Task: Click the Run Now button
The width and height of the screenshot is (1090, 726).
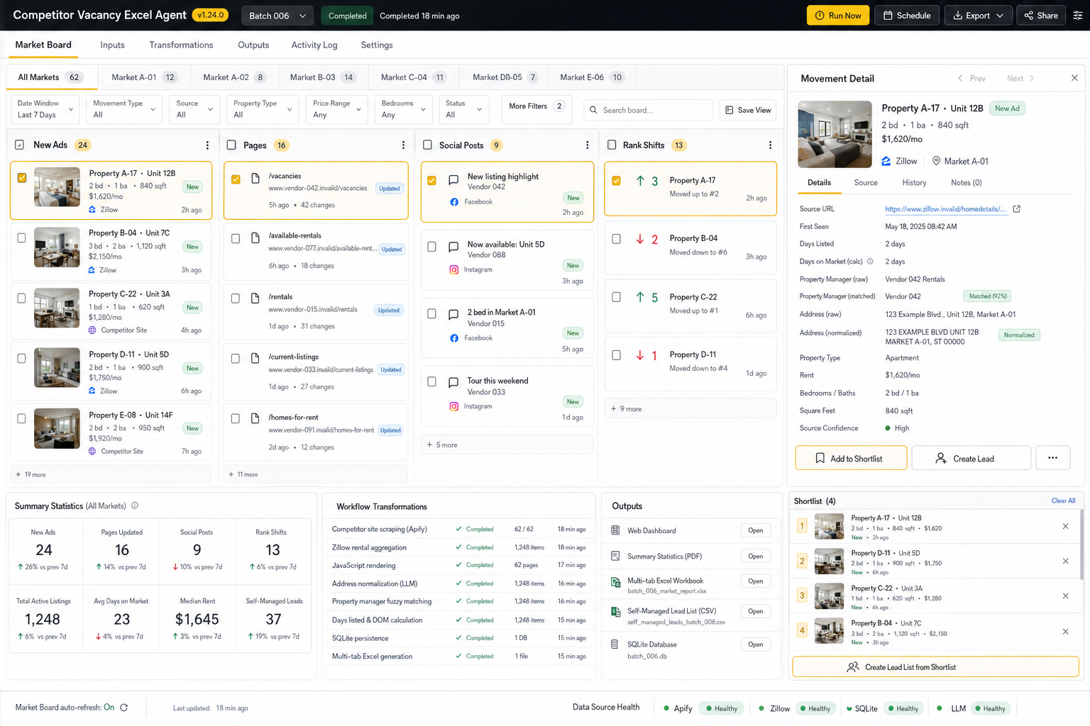Action: click(x=838, y=16)
